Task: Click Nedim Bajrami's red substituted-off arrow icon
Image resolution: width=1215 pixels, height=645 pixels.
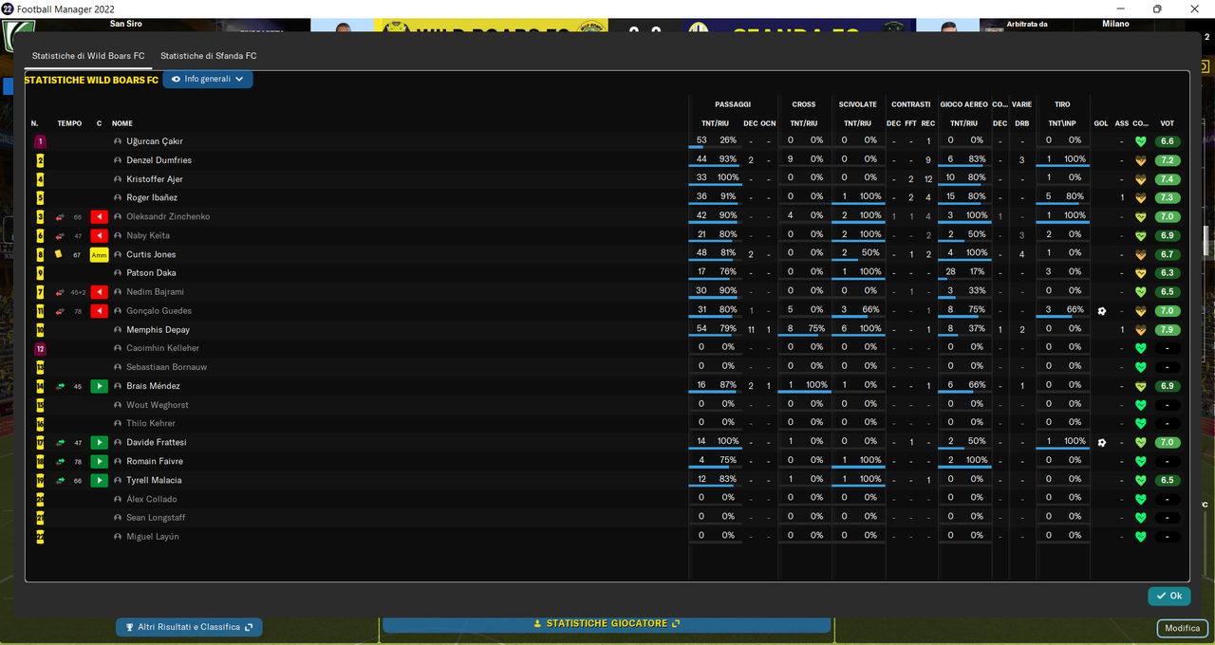Action: point(99,292)
